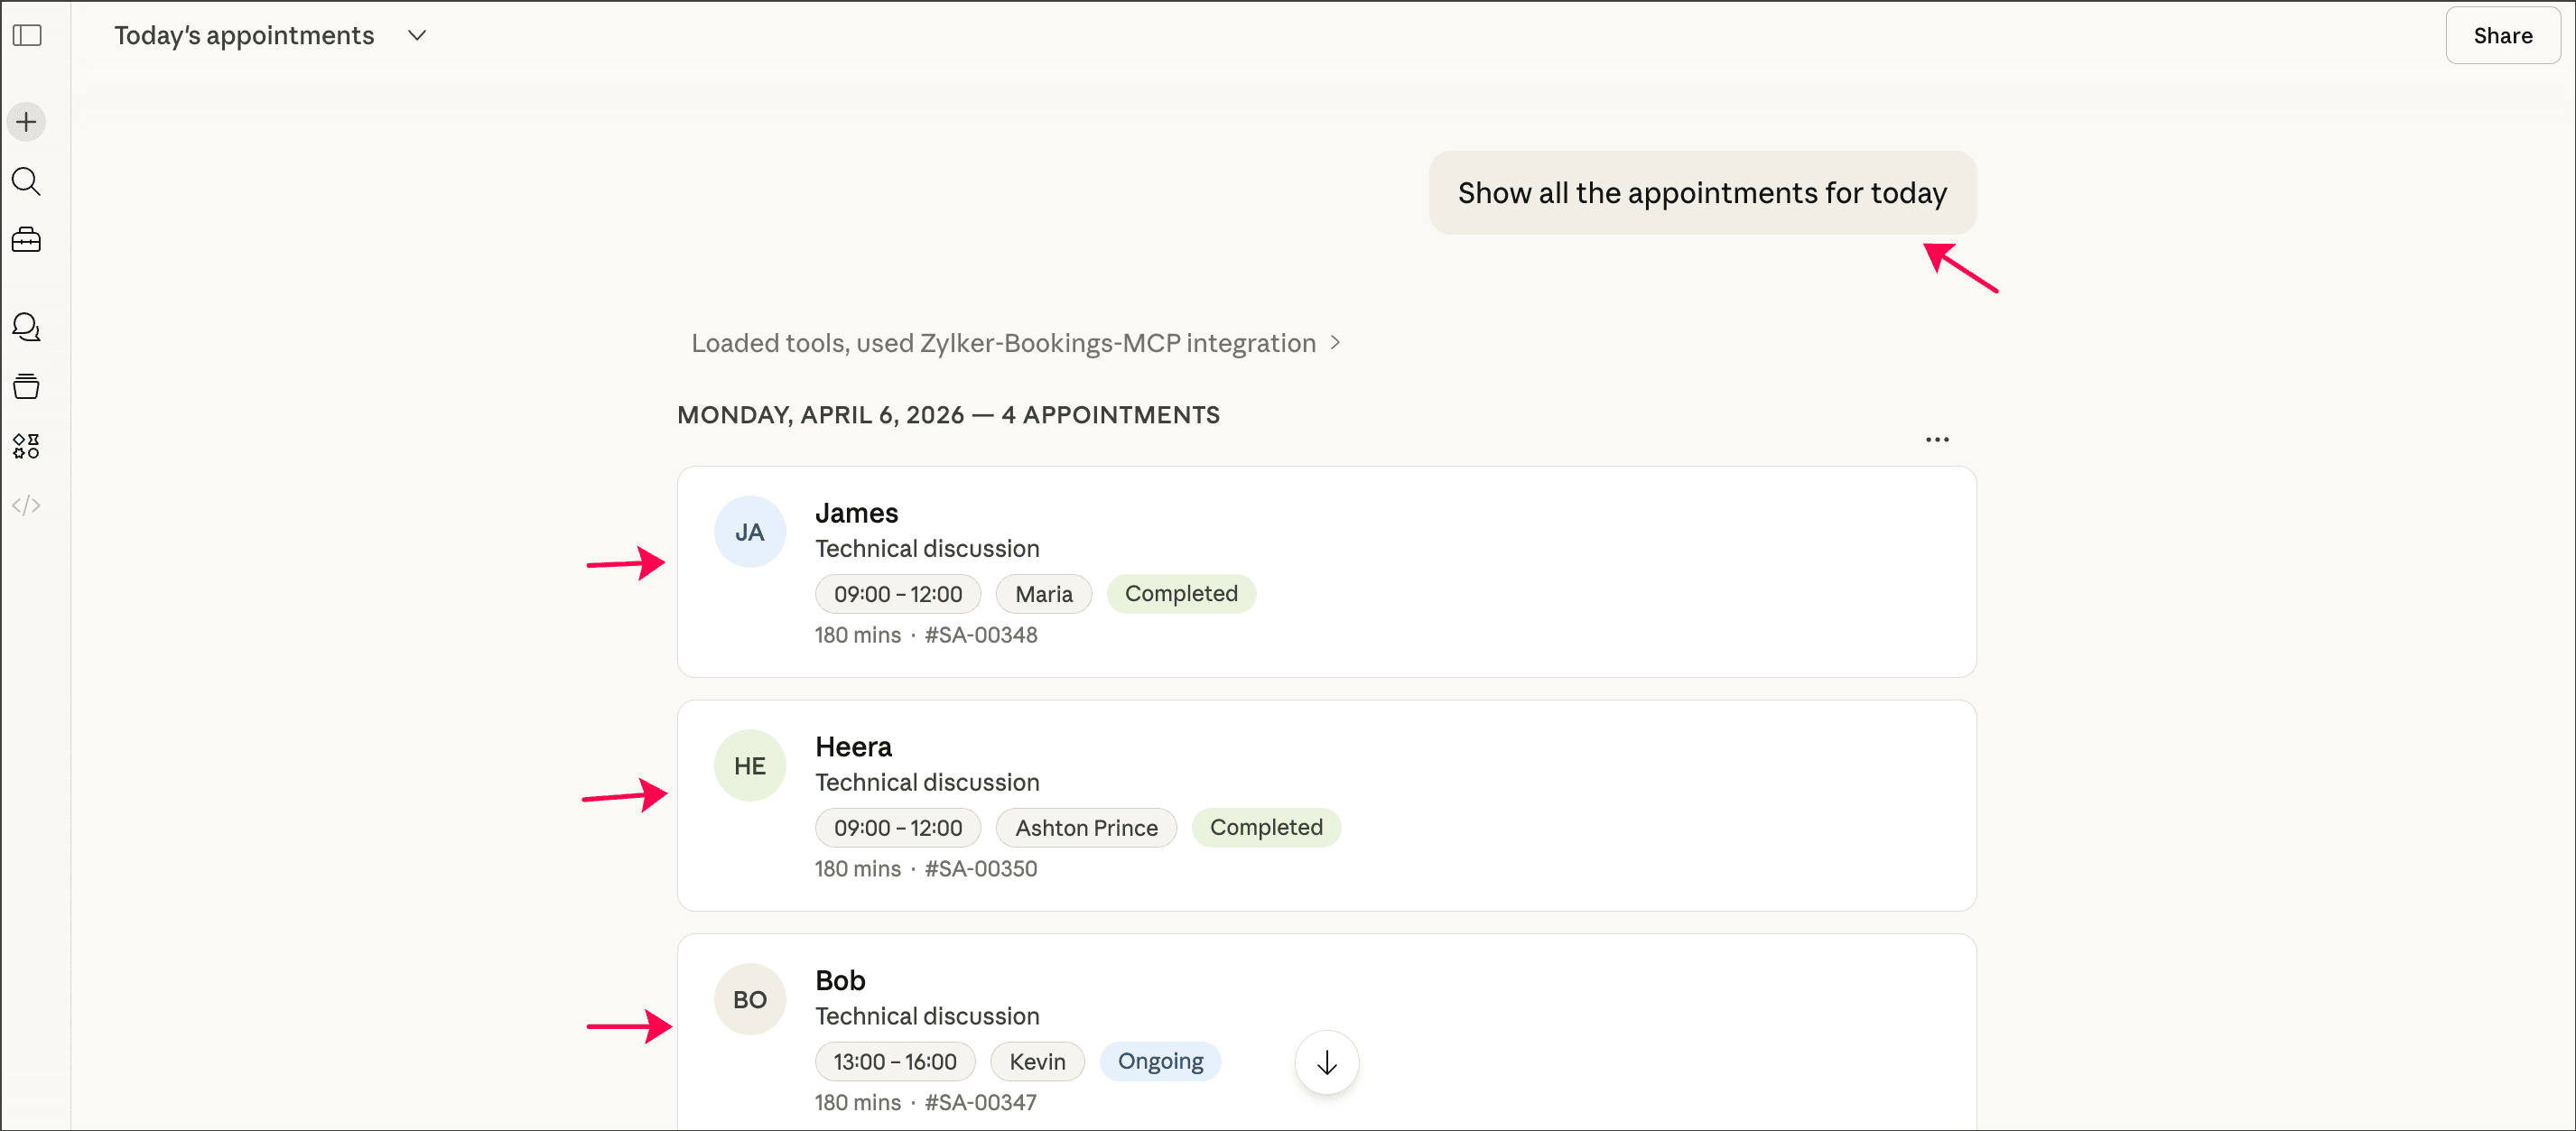This screenshot has height=1131, width=2576.
Task: Click the Ashton Prince staff tag
Action: [x=1086, y=828]
